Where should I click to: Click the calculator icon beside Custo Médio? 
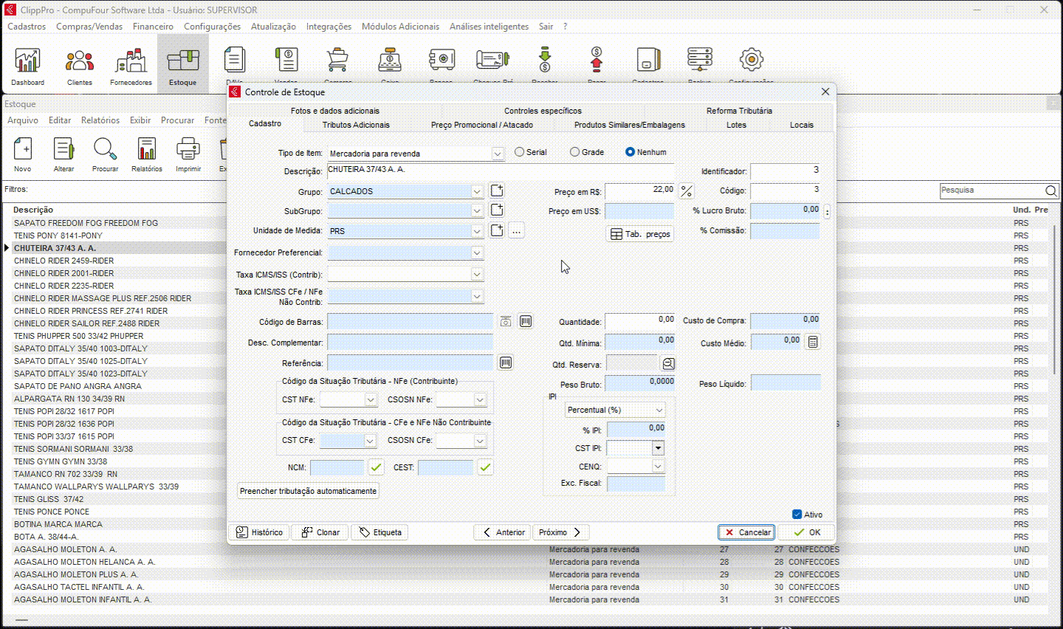(x=812, y=342)
